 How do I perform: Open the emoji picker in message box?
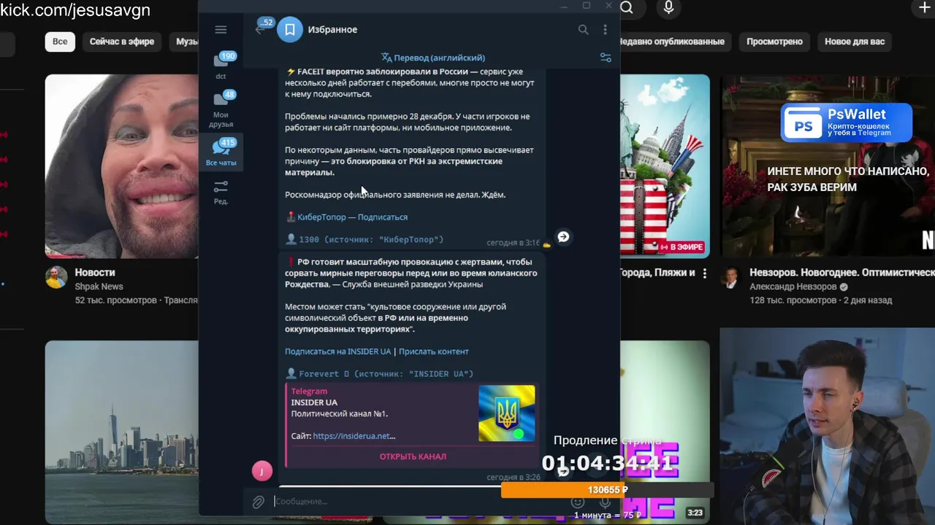point(578,502)
